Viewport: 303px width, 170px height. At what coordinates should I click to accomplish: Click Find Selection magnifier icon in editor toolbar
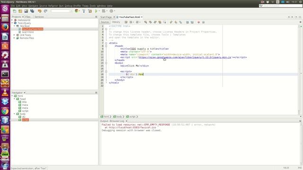coord(145,22)
